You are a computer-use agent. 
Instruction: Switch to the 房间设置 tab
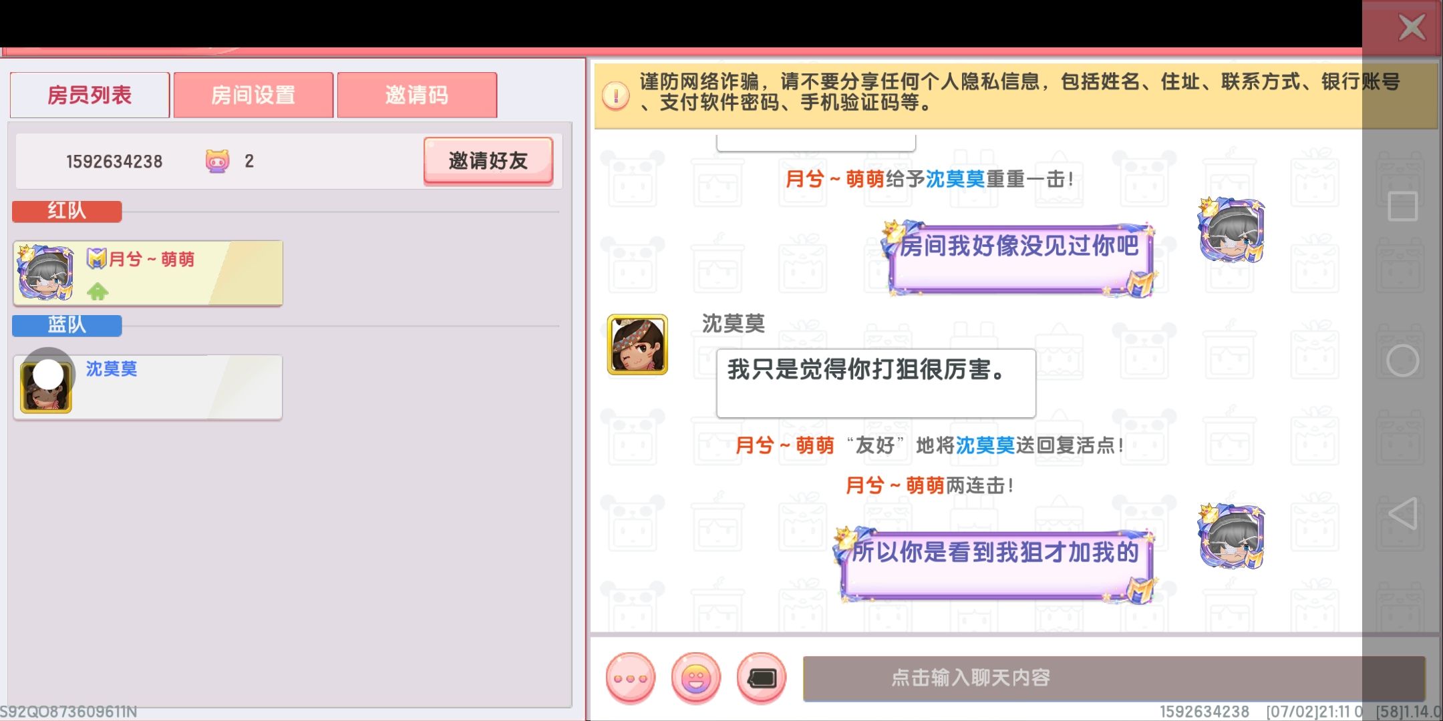(x=253, y=95)
